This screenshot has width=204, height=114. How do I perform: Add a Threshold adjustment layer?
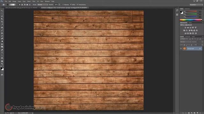(191, 33)
